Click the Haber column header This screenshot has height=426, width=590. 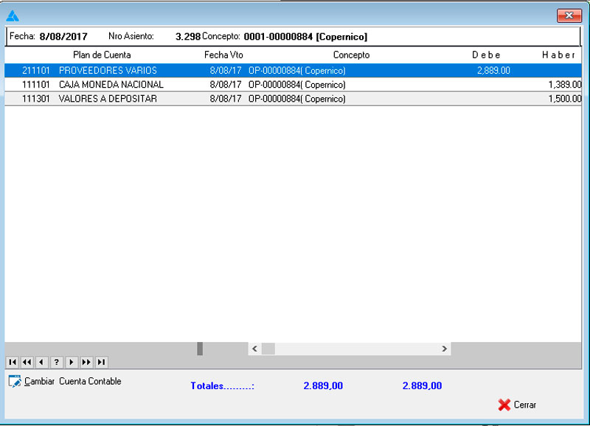(558, 55)
